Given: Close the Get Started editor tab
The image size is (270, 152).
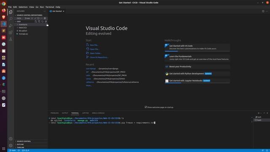Looking at the screenshot, I should pos(64,11).
